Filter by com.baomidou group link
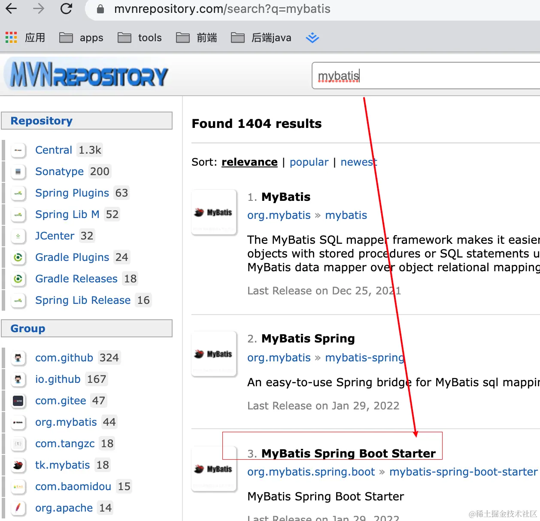Screen dimensions: 540x521 coord(73,487)
